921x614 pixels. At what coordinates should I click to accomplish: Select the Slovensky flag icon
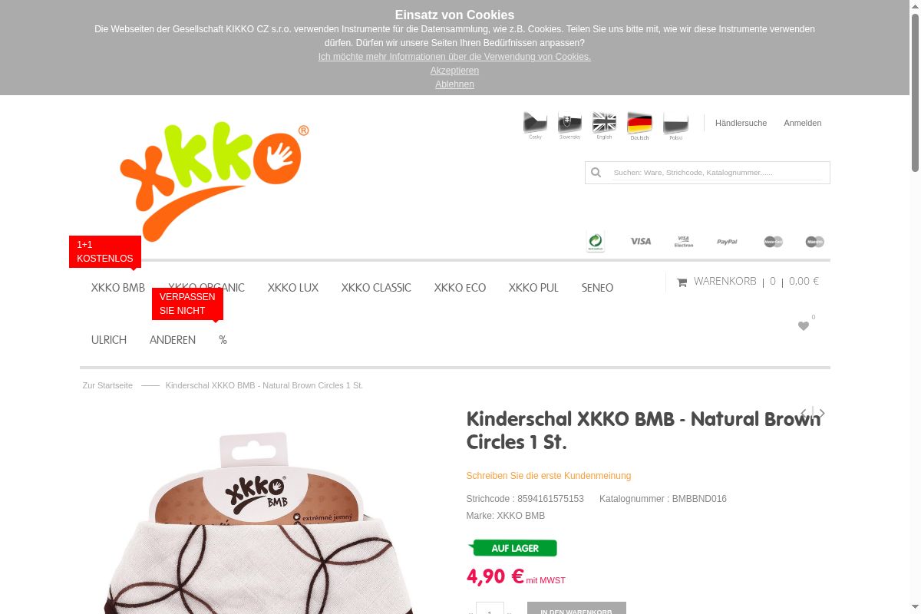coord(569,124)
